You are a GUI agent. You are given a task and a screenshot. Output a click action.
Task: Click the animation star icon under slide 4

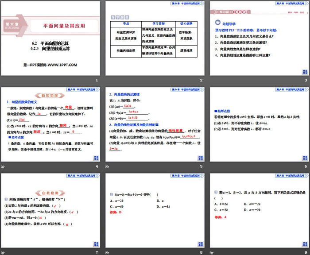click(3, 166)
